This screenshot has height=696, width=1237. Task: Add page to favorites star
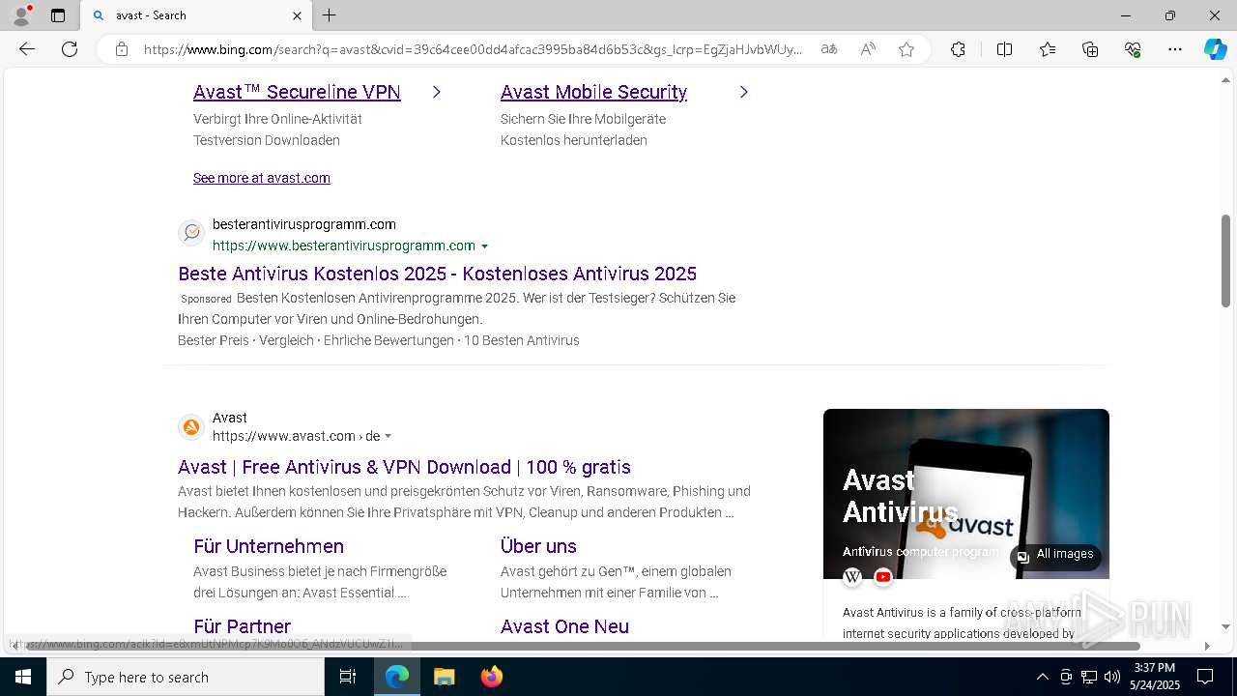point(906,49)
